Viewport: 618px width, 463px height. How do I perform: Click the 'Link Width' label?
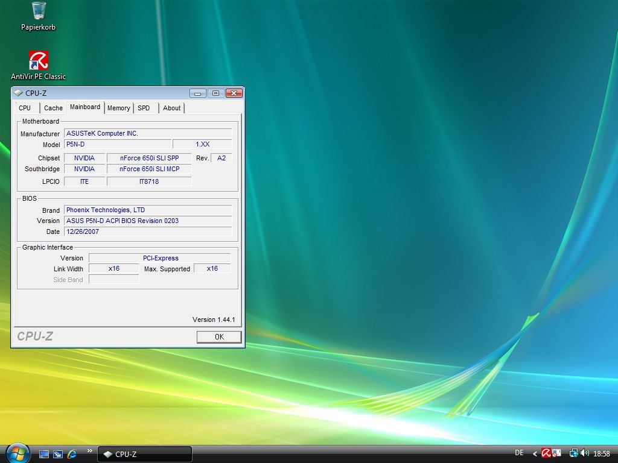pos(68,269)
